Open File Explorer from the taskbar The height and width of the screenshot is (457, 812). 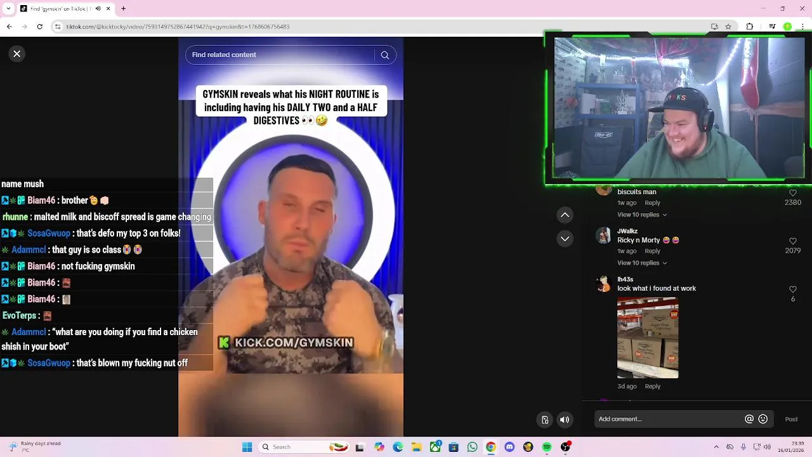click(x=416, y=447)
